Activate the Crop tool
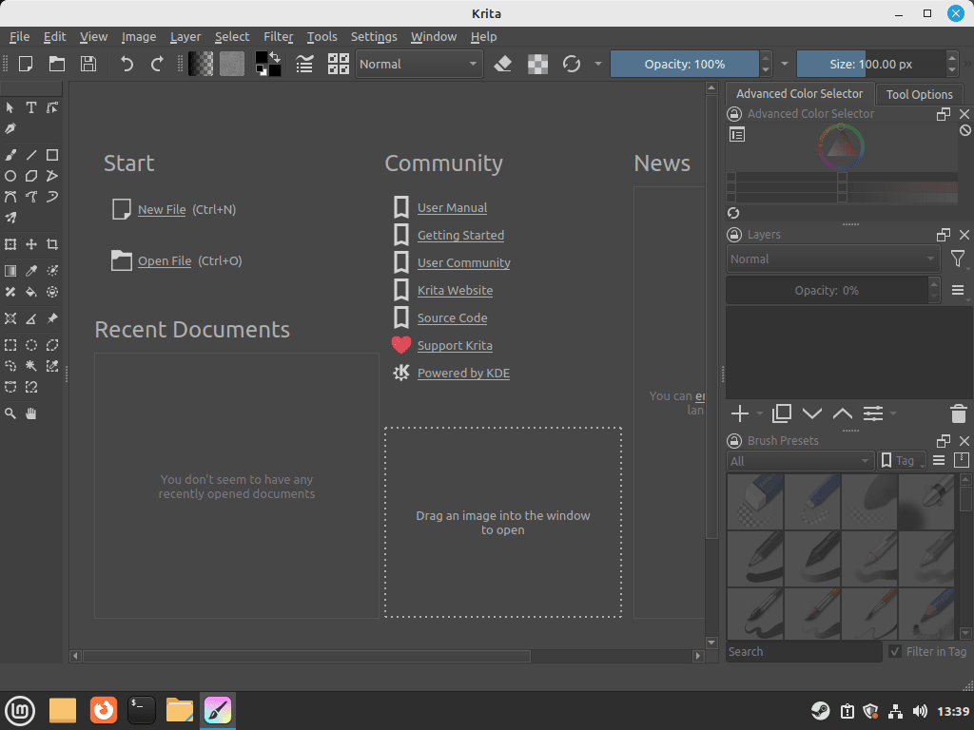Image resolution: width=974 pixels, height=730 pixels. click(52, 244)
